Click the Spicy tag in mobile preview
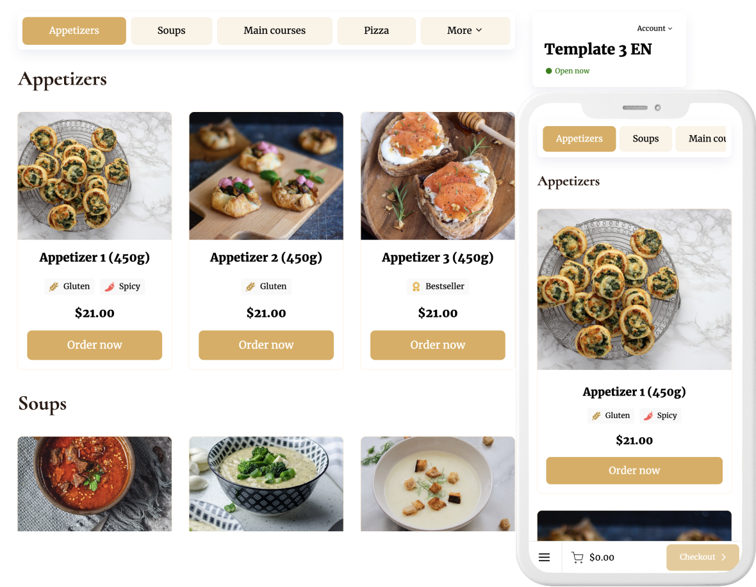Viewport: 756px width, 587px height. pyautogui.click(x=661, y=415)
